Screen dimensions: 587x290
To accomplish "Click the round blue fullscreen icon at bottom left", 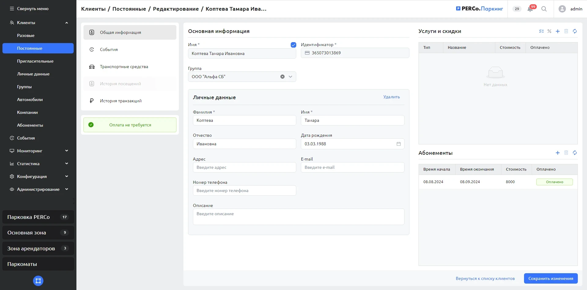I will click(x=38, y=281).
